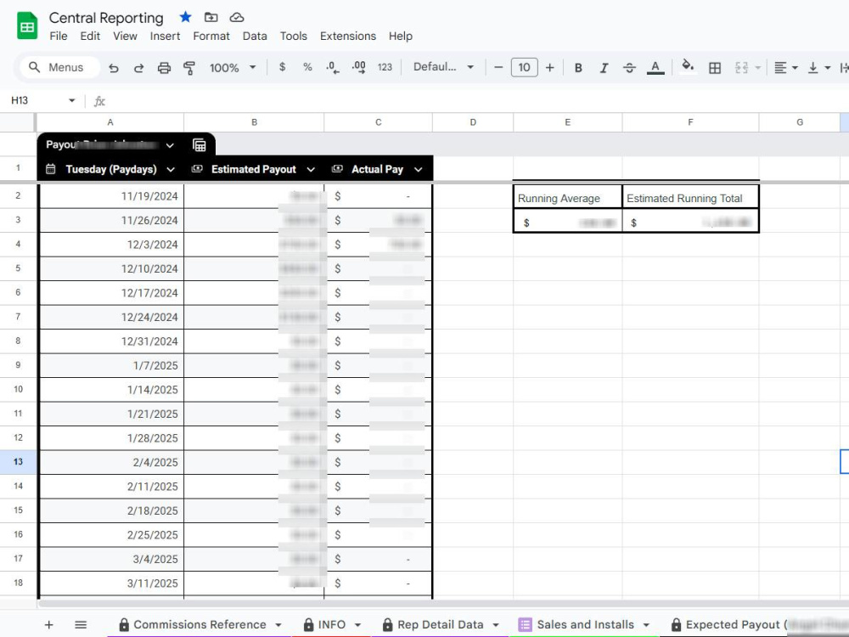Open Actual Pay column dropdown
849x637 pixels.
coord(418,170)
